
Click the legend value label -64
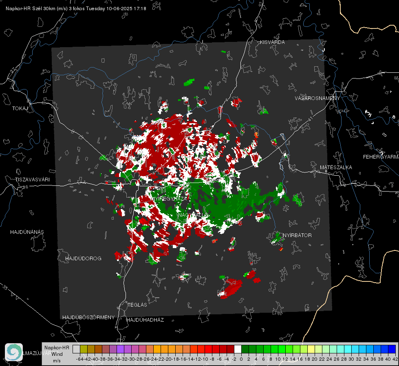pos(79,359)
